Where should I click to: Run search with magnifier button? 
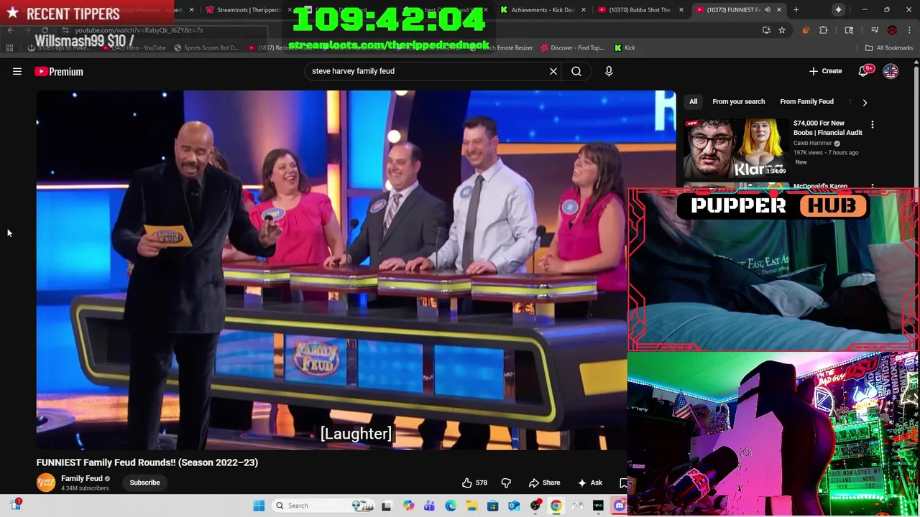(576, 71)
